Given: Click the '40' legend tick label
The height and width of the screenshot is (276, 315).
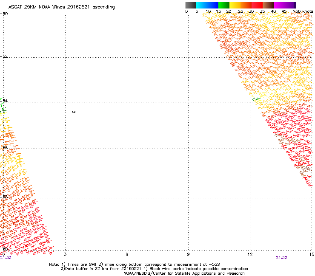Looking at the screenshot, I should click(273, 11).
